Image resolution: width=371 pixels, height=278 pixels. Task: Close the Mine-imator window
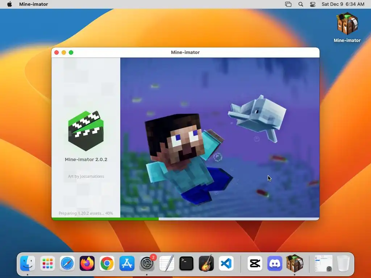(x=57, y=52)
